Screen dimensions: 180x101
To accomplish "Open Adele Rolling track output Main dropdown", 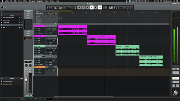I will 51,34.
